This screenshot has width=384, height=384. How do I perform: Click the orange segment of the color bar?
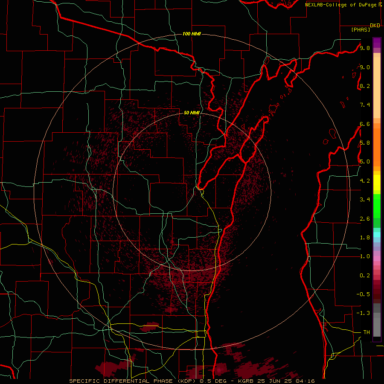click(x=377, y=147)
